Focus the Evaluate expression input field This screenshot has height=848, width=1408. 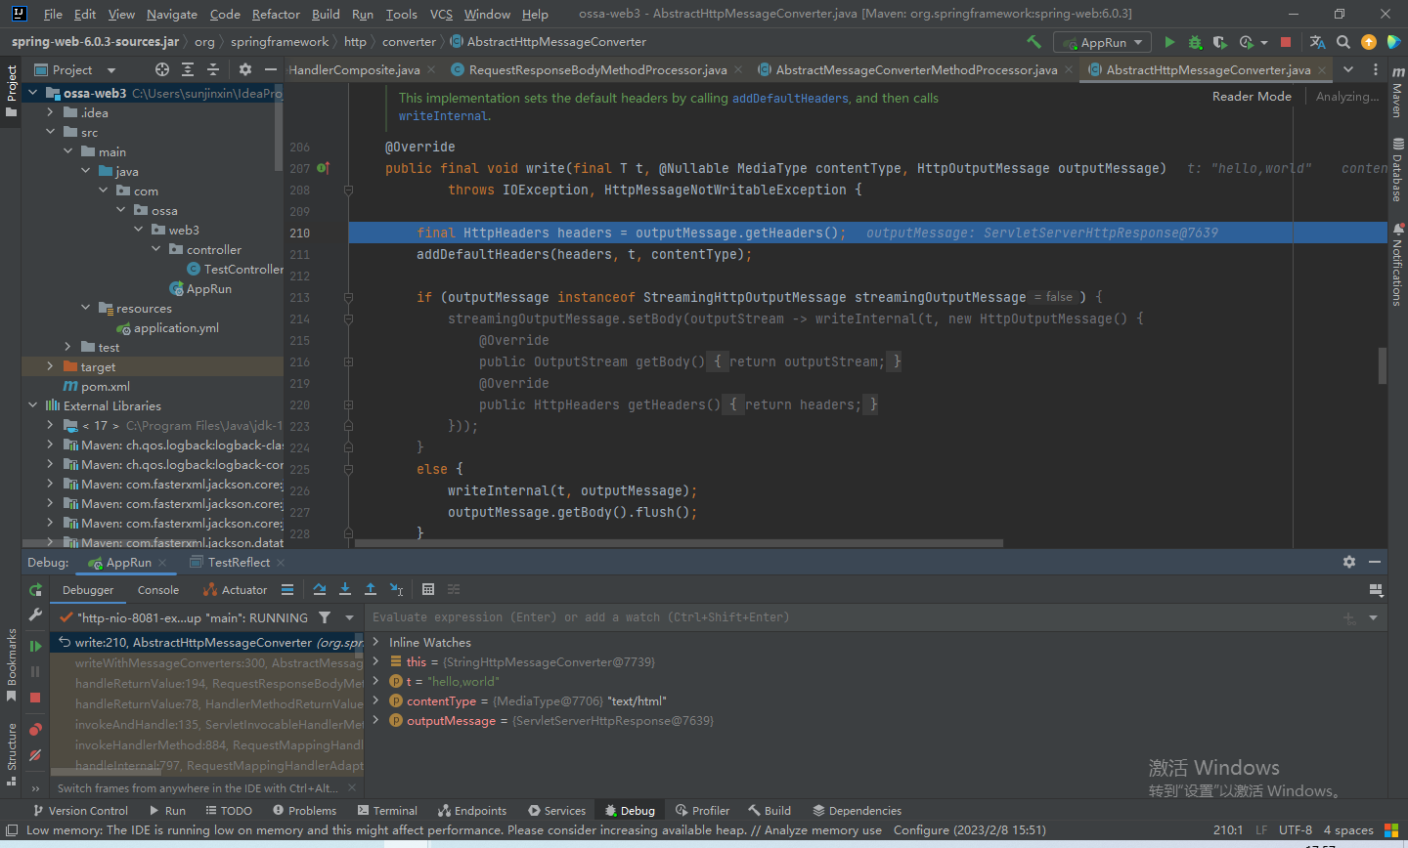click(851, 617)
